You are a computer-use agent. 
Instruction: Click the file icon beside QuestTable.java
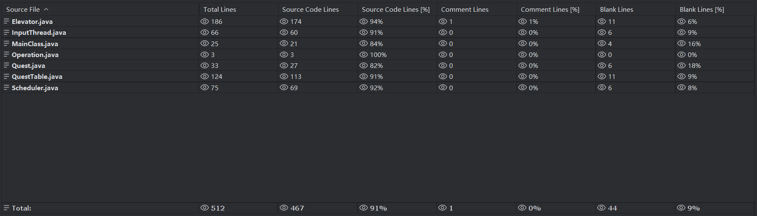point(6,76)
